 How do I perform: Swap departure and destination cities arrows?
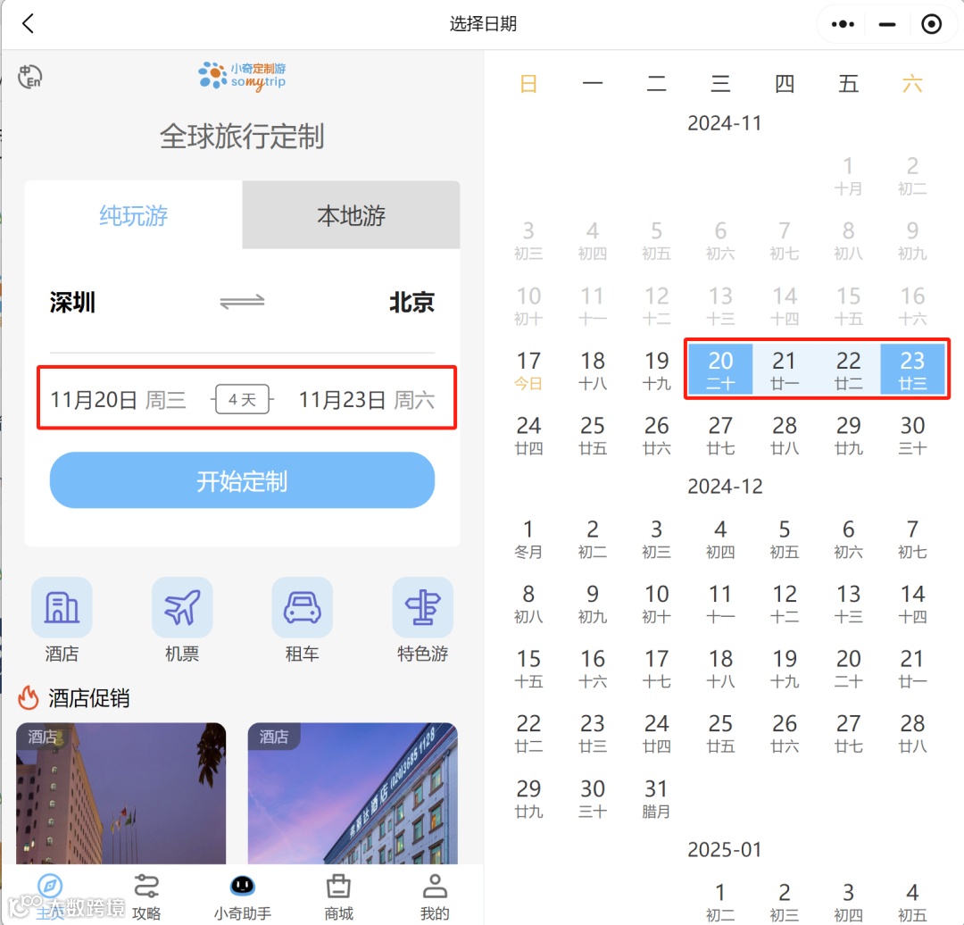(242, 302)
